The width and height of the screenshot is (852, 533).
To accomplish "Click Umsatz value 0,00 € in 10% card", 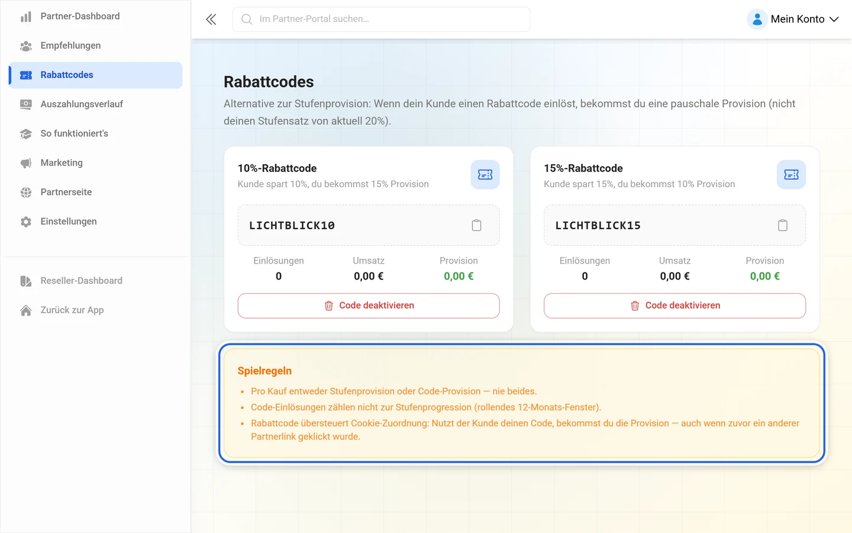I will [369, 276].
